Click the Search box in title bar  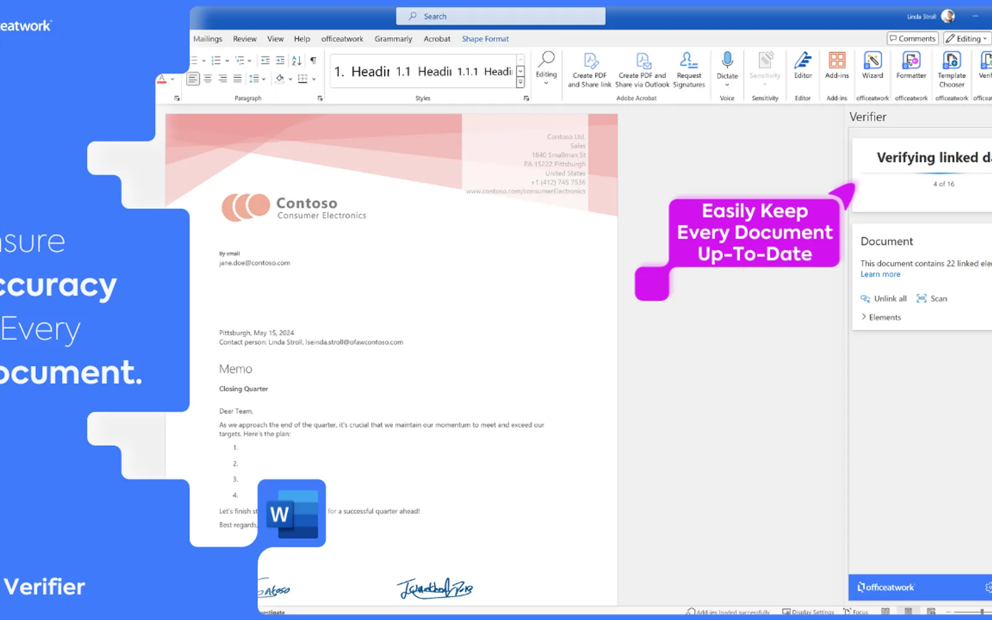(x=501, y=16)
